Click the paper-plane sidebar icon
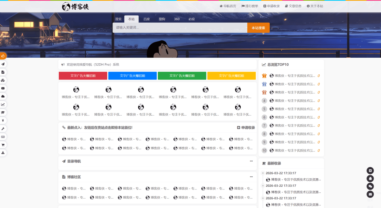This screenshot has height=208, width=381. pyautogui.click(x=3, y=64)
